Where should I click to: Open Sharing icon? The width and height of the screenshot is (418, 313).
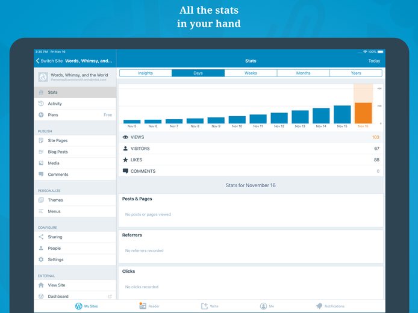click(x=41, y=237)
